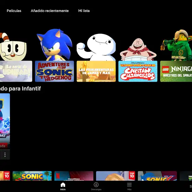Open Adventures of Sonic the Hedgehog card
The width and height of the screenshot is (192, 192).
pyautogui.click(x=55, y=71)
